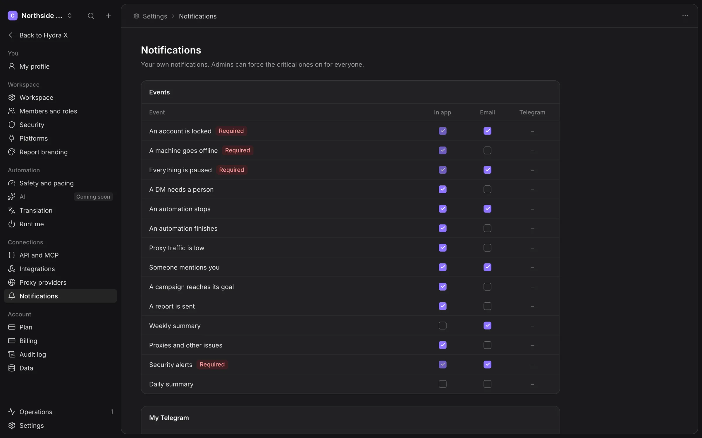Click the Integrations webhook icon
Screen dimensions: 702x438
point(12,269)
